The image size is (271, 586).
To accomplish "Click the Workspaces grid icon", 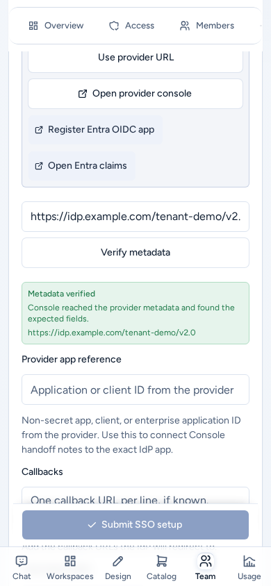I will coord(70,561).
